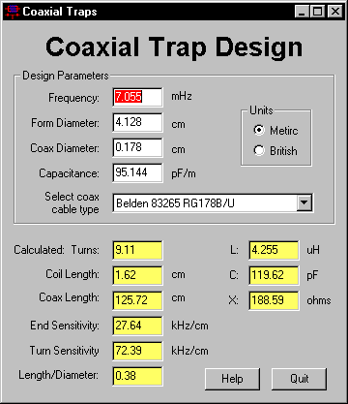348x404 pixels.
Task: Open the coax cable type dropdown arrow
Action: pyautogui.click(x=304, y=202)
